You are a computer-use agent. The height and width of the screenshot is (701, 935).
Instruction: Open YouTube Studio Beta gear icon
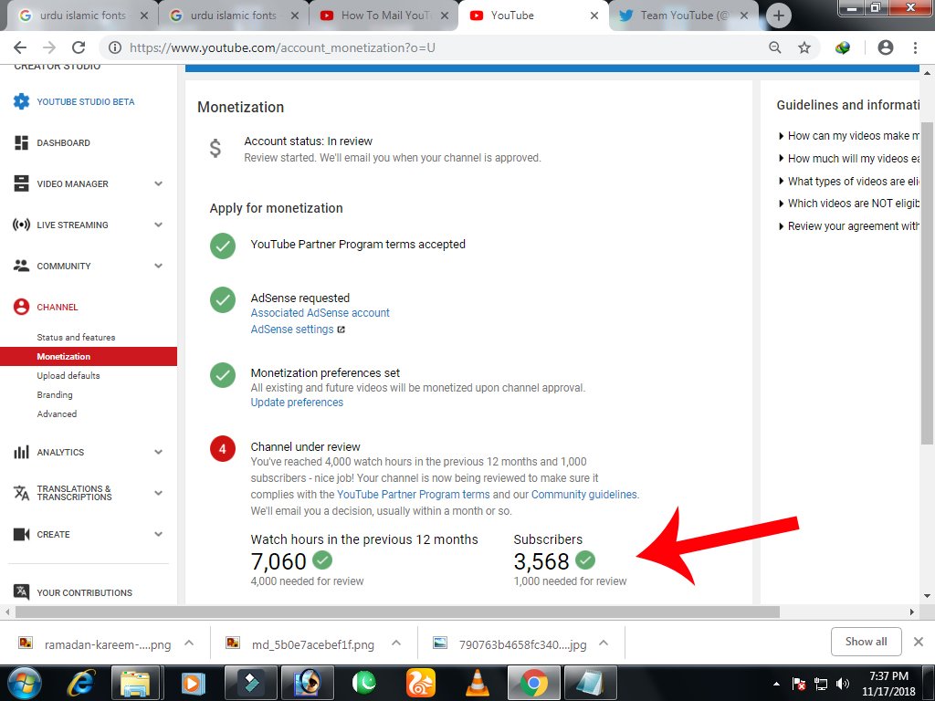[22, 101]
